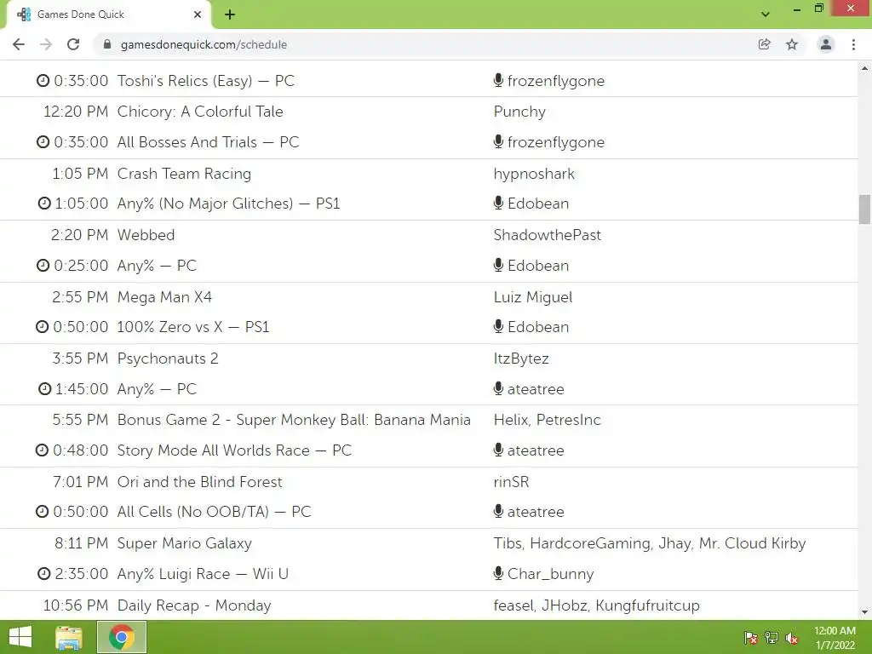Click clock icon next to Any% Luigi Race

[x=44, y=573]
